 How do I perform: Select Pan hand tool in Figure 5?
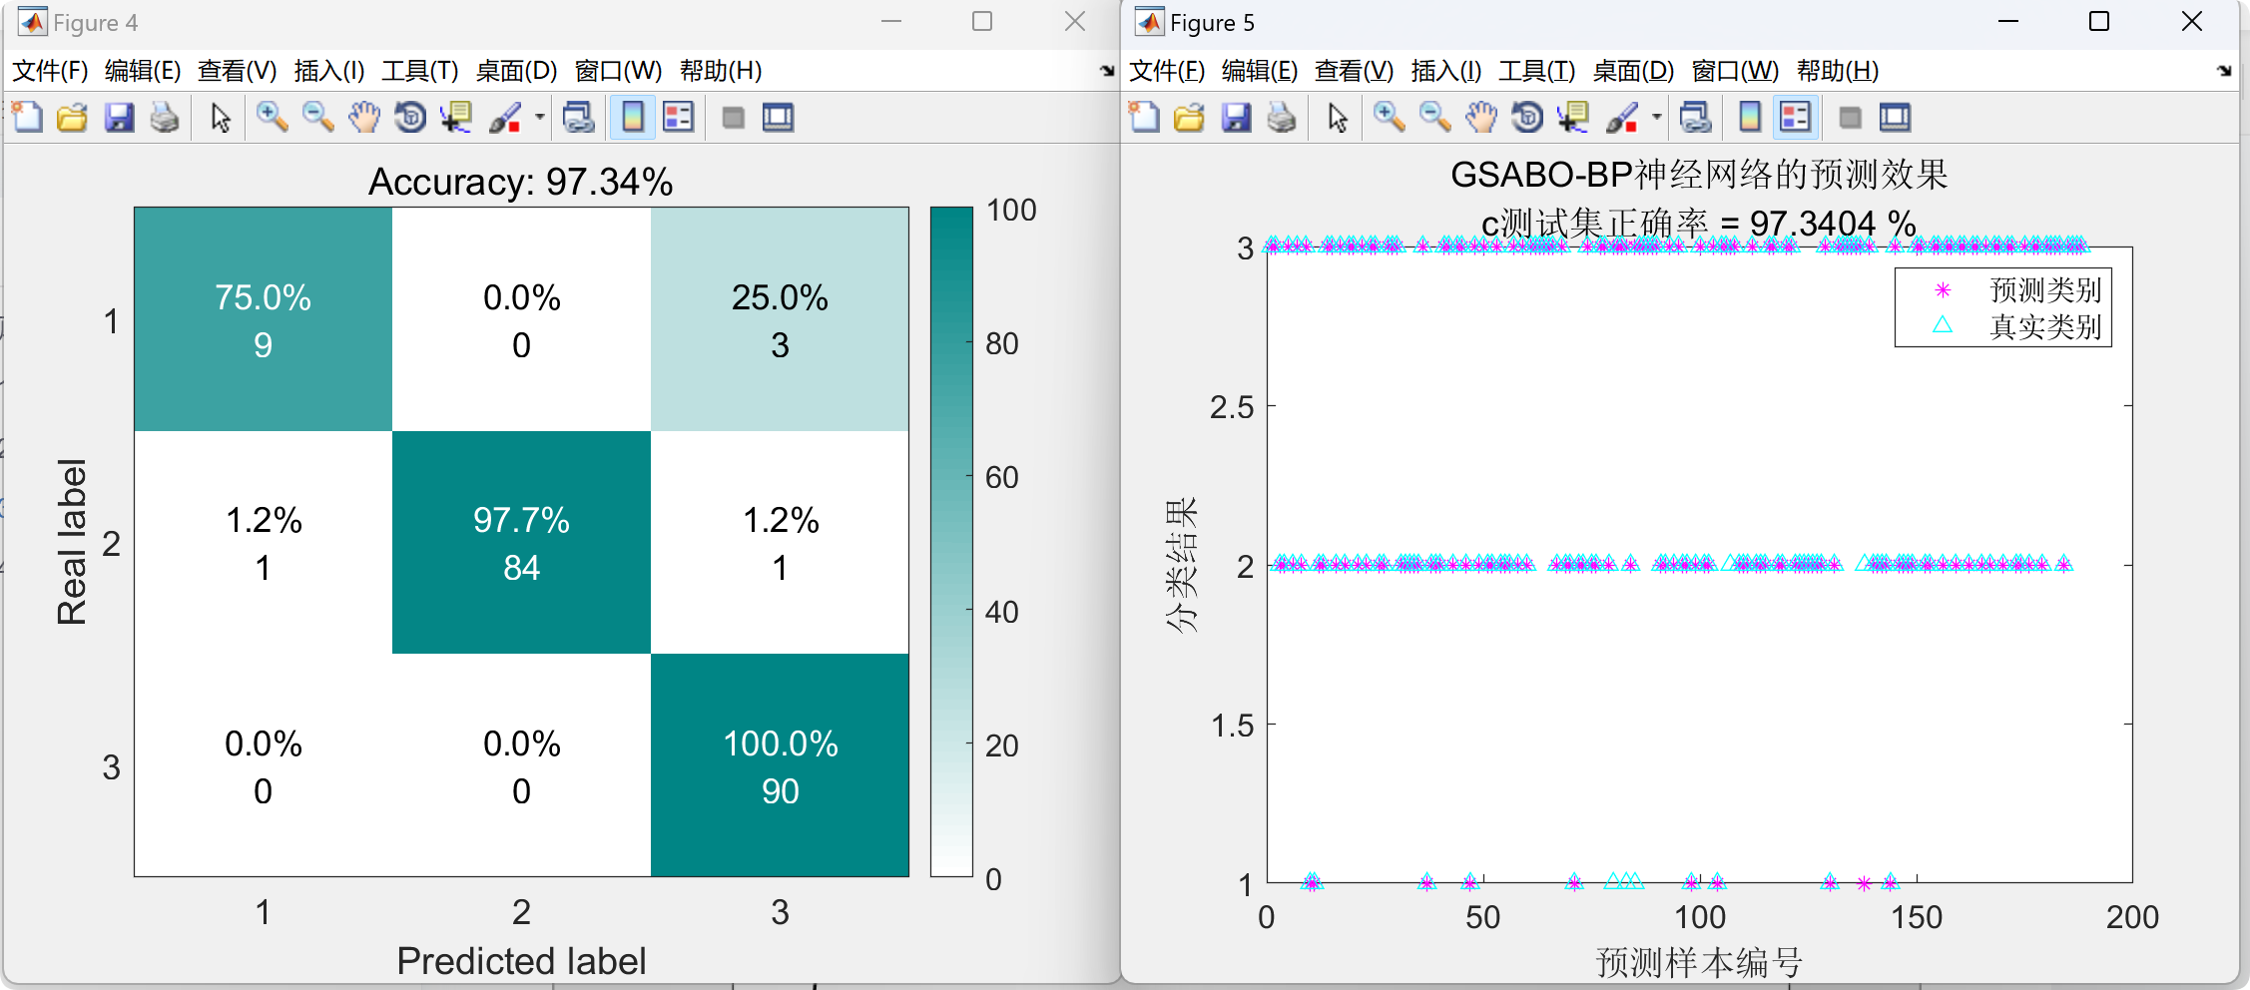1481,118
